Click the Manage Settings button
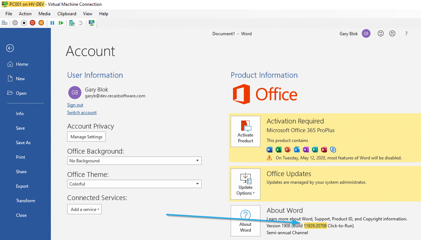 (86, 137)
